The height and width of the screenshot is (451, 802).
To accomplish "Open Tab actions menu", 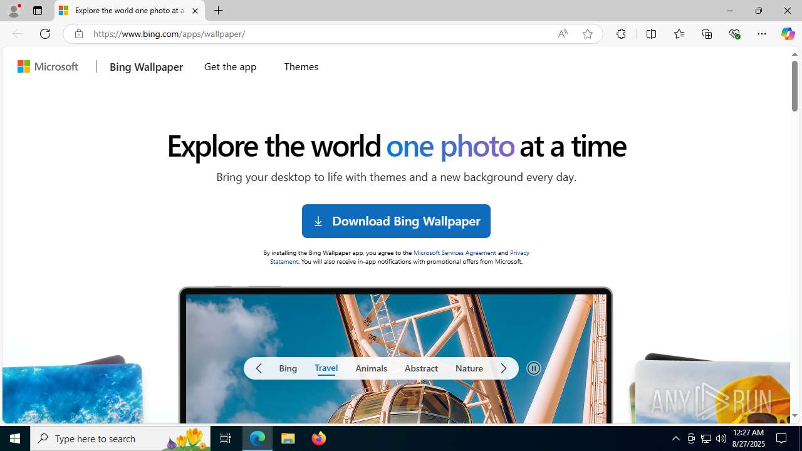I will tap(38, 11).
